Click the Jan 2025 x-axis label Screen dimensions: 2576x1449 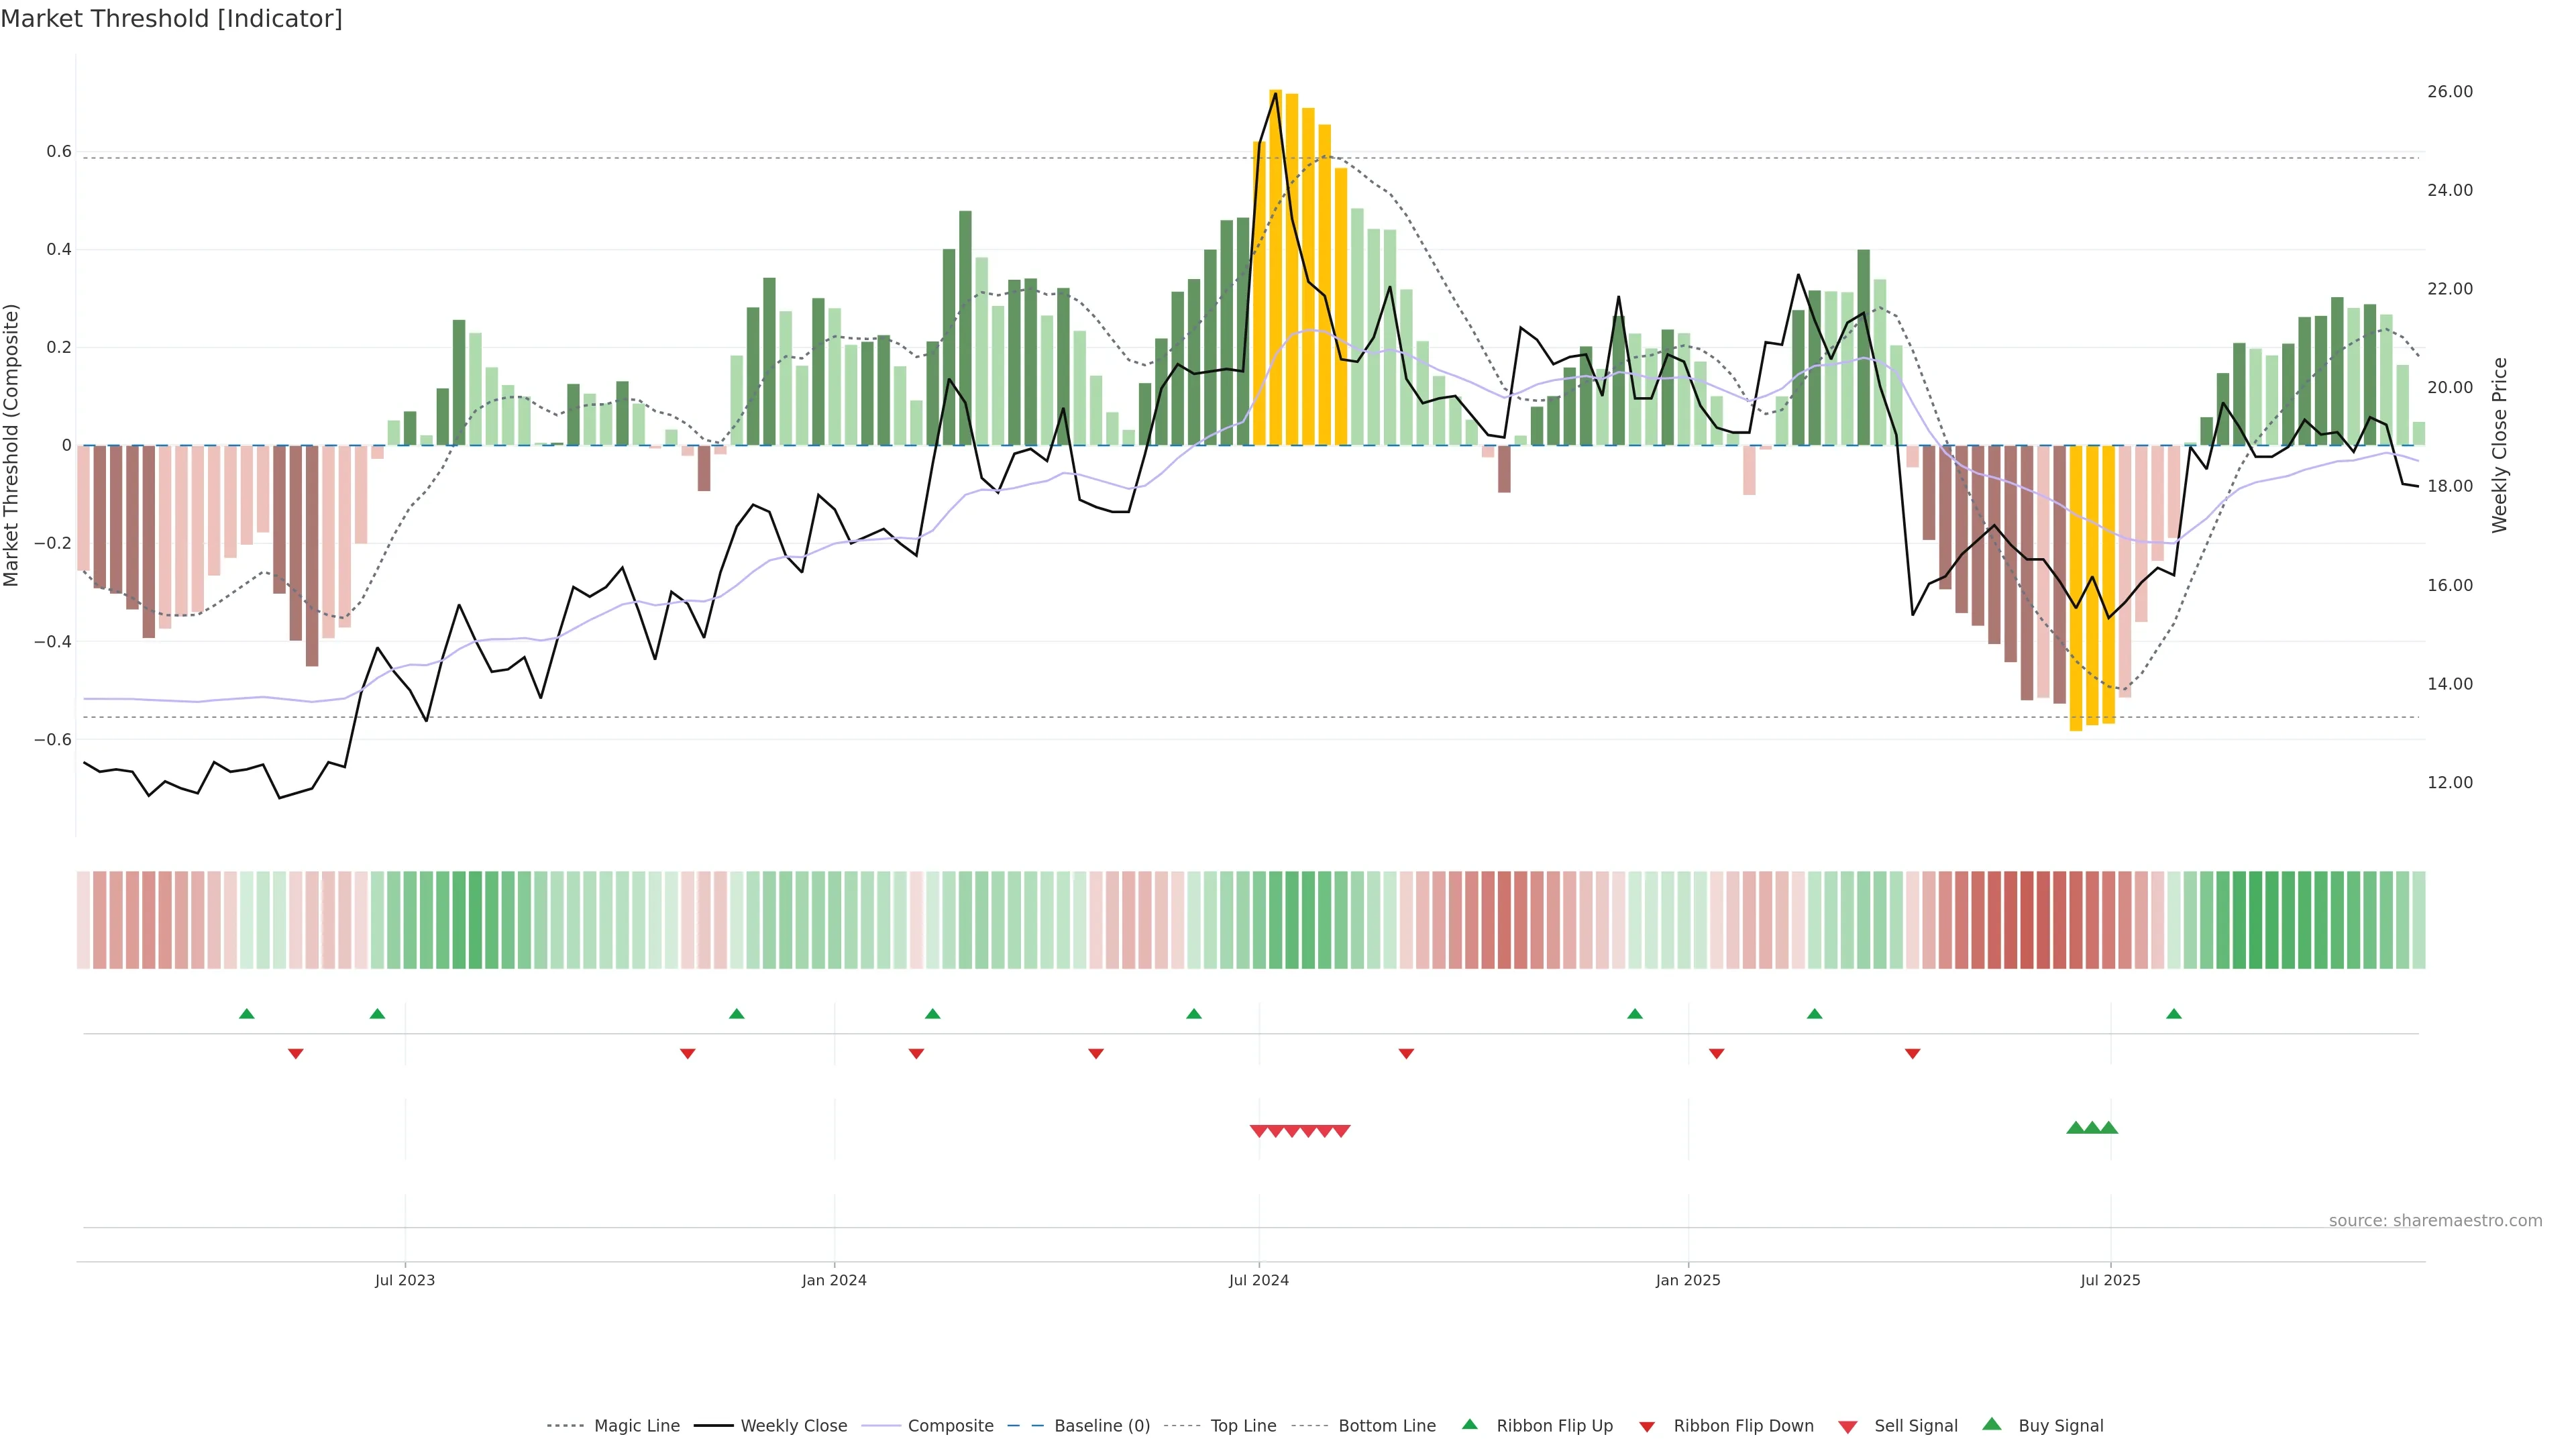[x=1688, y=1280]
